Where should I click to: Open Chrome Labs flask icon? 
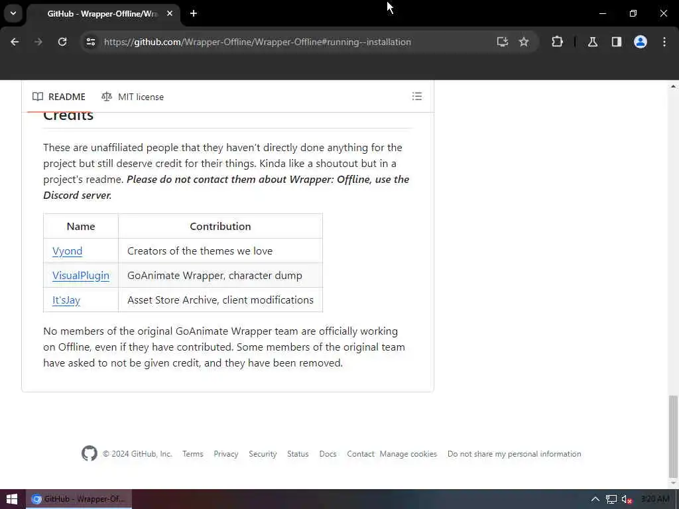click(x=593, y=42)
